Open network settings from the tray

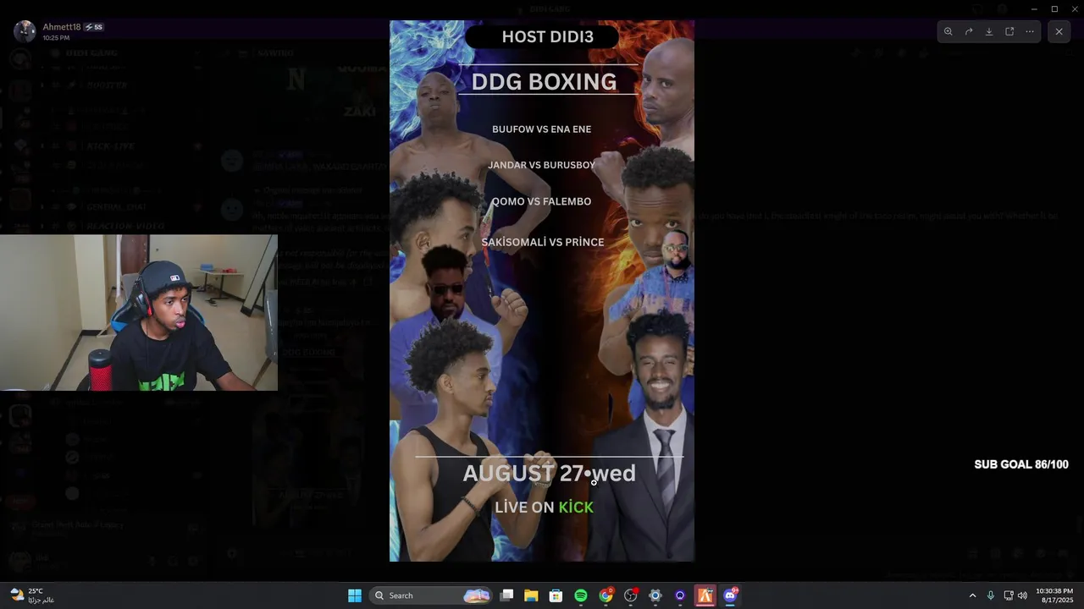1009,595
